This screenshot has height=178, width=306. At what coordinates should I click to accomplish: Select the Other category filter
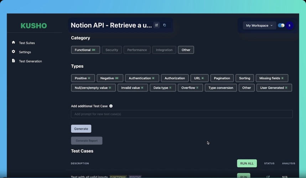tap(186, 50)
